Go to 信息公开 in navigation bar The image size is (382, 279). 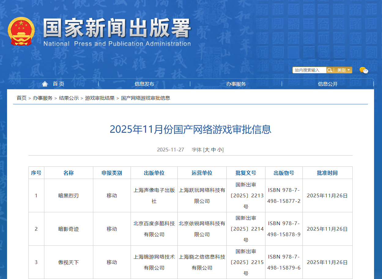click(x=328, y=84)
